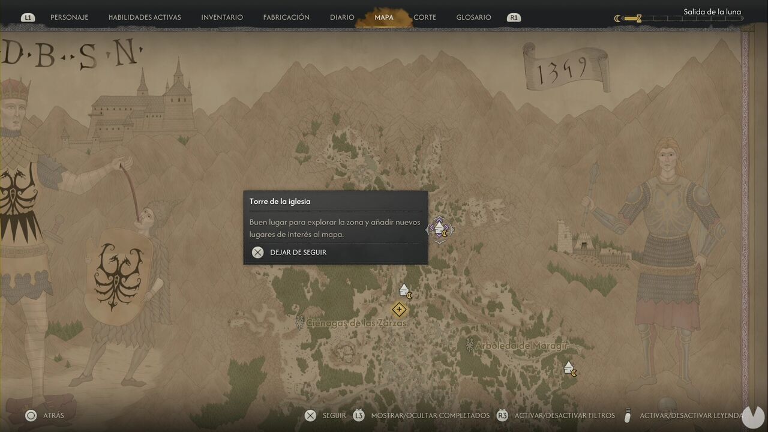
Task: Click the Torre de la iglesia title
Action: (x=280, y=202)
